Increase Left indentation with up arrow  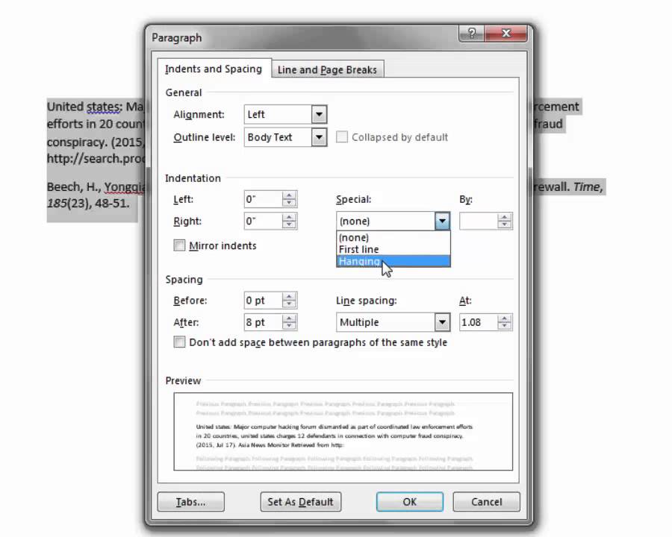289,195
